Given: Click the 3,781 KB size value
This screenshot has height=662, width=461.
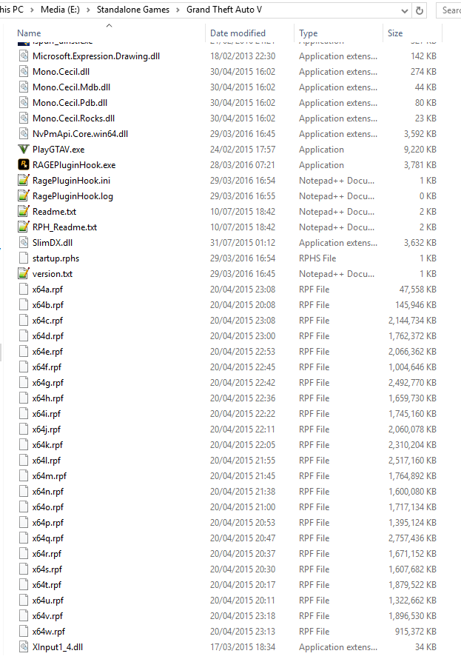Looking at the screenshot, I should 420,164.
